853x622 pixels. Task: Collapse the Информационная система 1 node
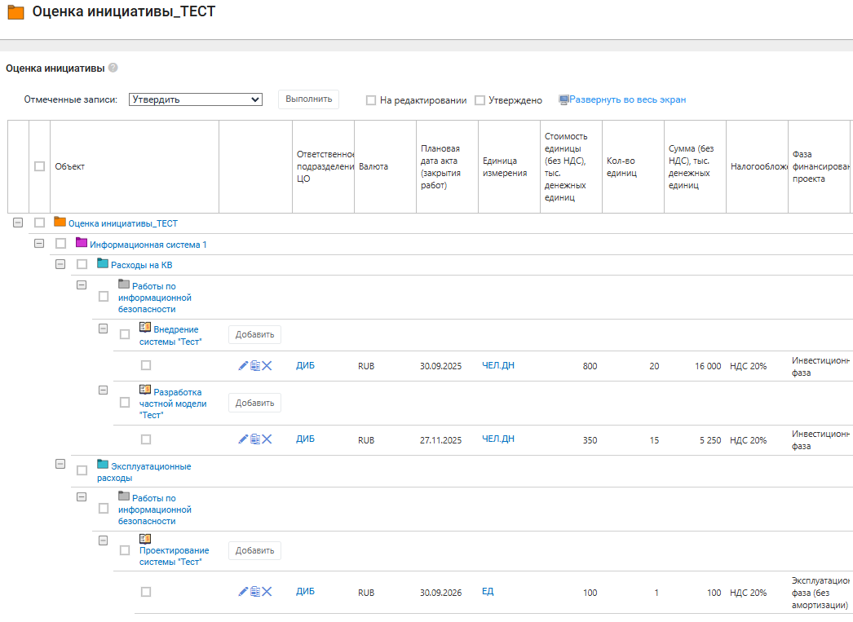39,244
